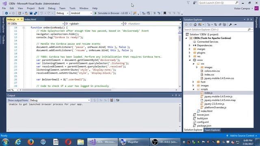This screenshot has height=146, width=260.
Task: Click Show All Files in Solution Explorer
Action: (224, 25)
